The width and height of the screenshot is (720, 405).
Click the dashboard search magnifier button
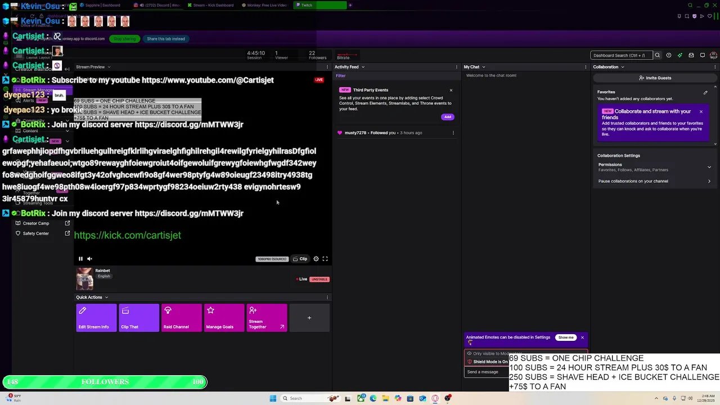pyautogui.click(x=657, y=55)
